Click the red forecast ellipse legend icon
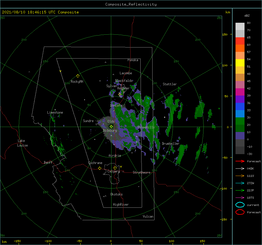 pyautogui.click(x=240, y=212)
